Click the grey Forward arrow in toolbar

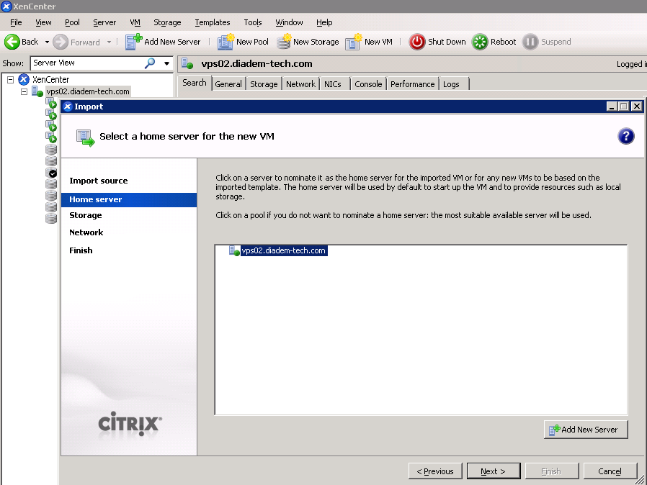coord(61,42)
